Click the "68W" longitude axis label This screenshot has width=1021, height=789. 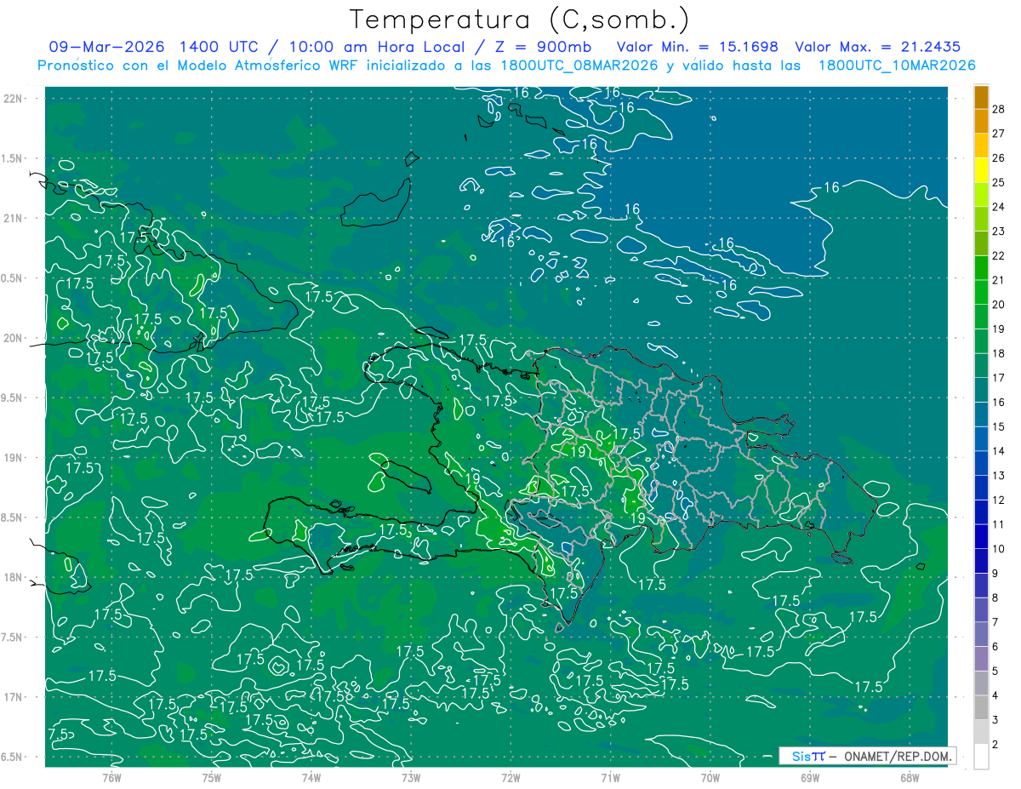[x=909, y=777]
